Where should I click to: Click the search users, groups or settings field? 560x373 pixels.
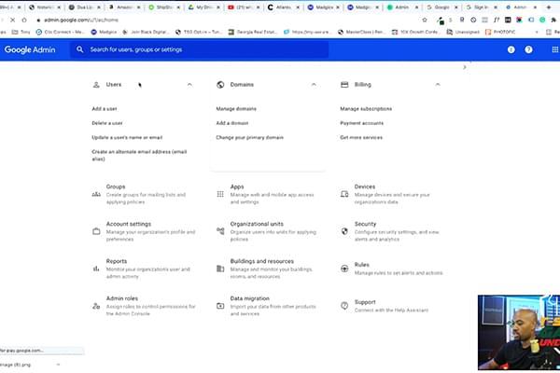point(205,48)
